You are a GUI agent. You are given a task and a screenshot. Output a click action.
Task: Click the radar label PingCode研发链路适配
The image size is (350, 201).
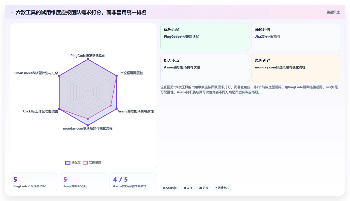click(x=88, y=56)
